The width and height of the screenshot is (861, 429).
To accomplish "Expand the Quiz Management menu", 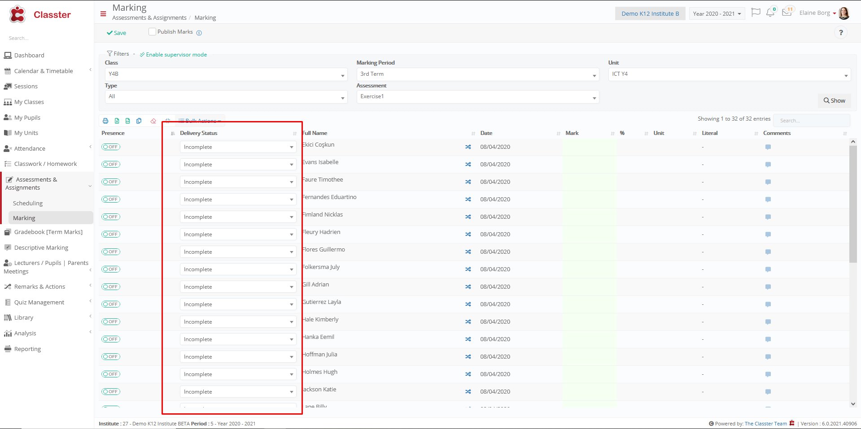I will click(x=39, y=303).
